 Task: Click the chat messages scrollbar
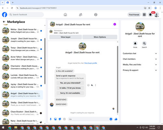click(117, 79)
